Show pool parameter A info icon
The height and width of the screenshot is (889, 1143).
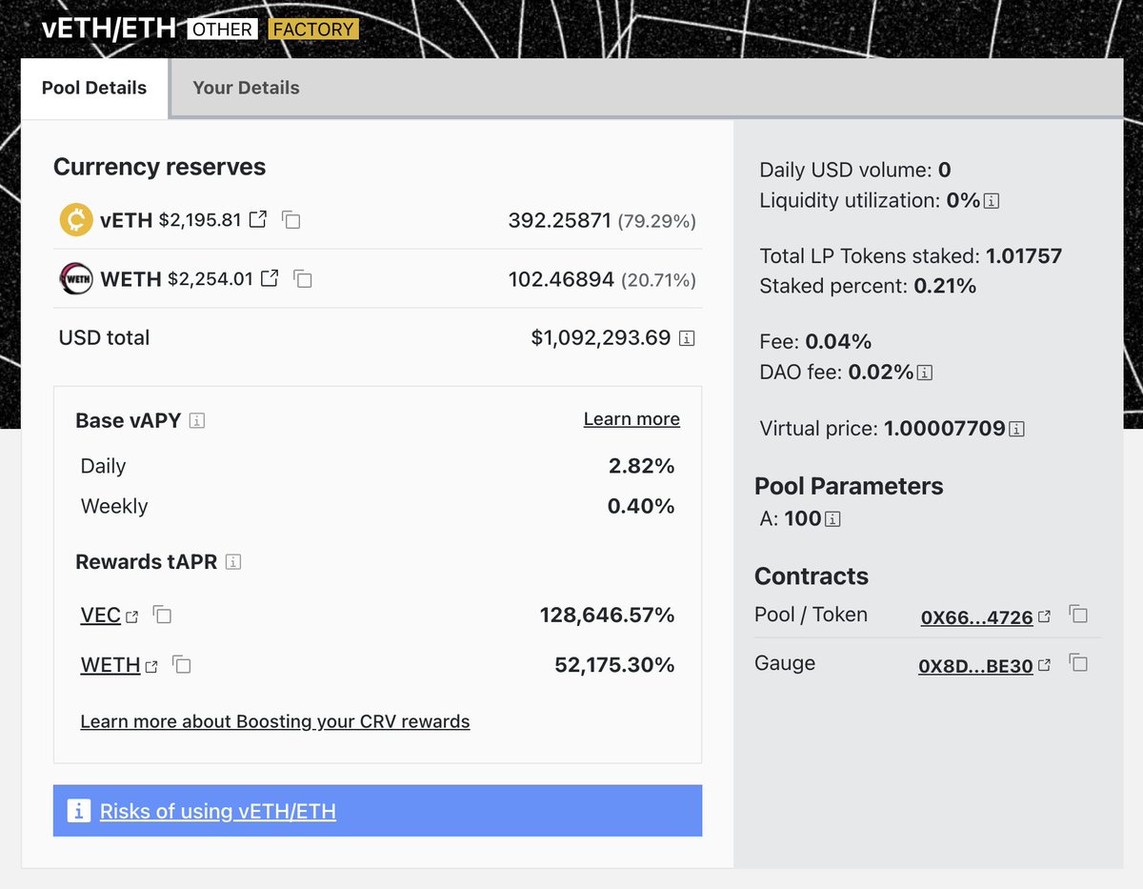pos(832,519)
